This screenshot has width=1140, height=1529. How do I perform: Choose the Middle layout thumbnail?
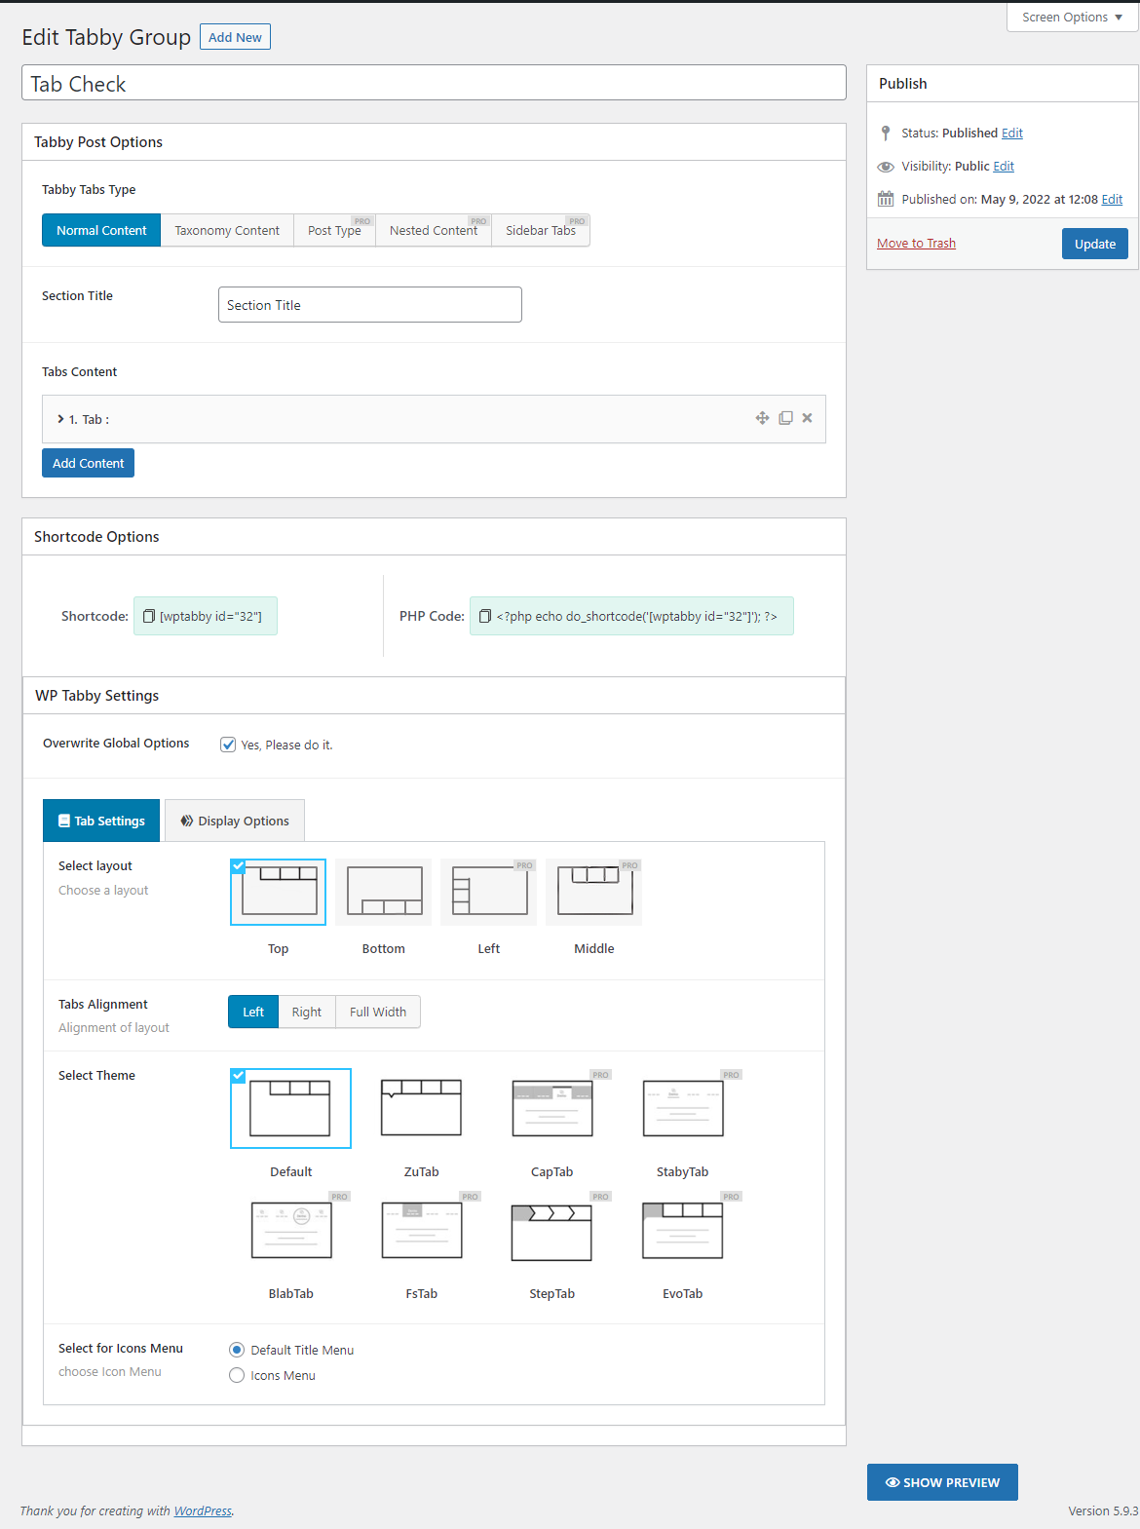594,892
